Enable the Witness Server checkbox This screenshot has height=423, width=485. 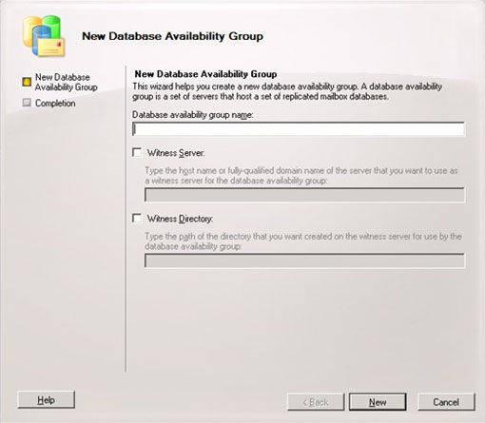coord(137,152)
